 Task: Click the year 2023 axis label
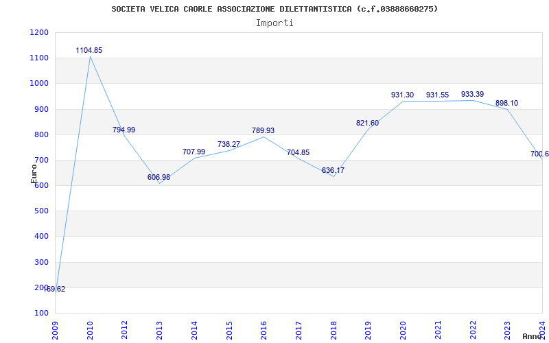point(507,330)
